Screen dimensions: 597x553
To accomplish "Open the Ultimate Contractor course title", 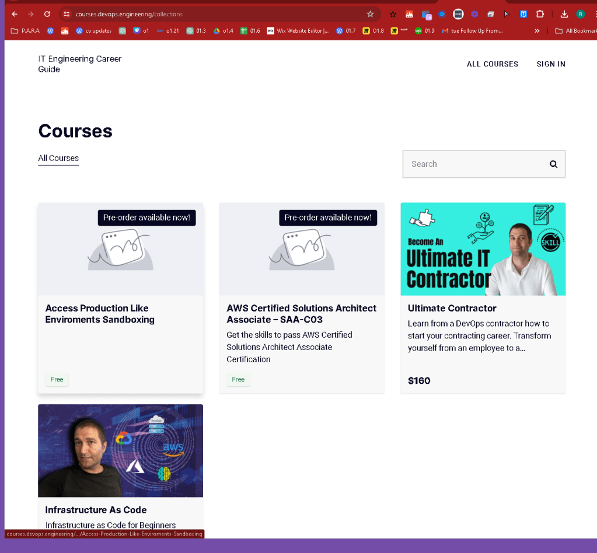I will pos(452,308).
